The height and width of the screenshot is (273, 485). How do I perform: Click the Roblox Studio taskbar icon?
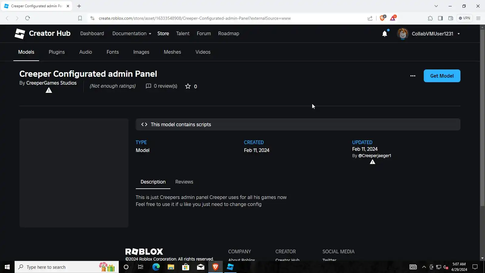230,267
